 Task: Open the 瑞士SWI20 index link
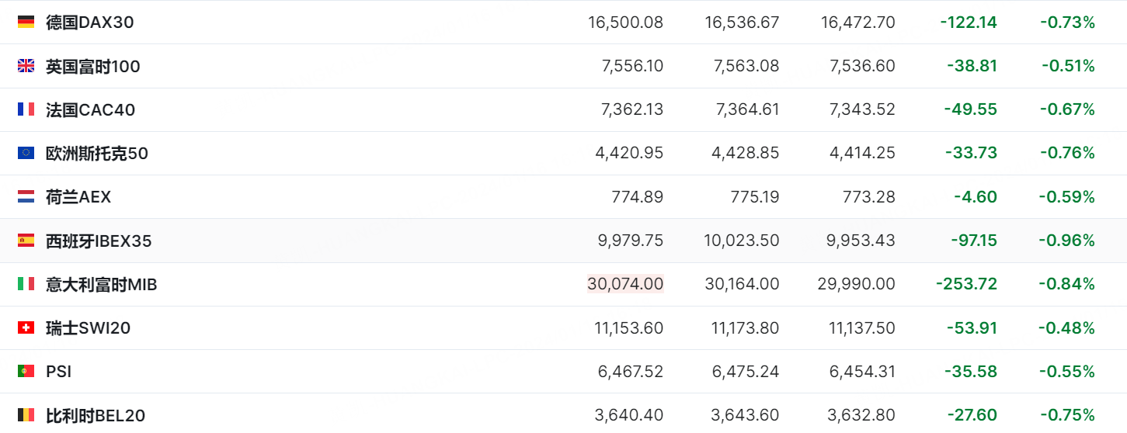(88, 328)
